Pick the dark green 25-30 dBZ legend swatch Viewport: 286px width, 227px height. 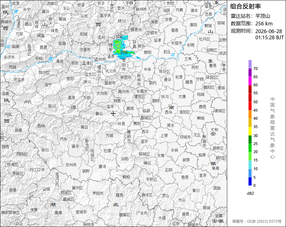(250, 139)
